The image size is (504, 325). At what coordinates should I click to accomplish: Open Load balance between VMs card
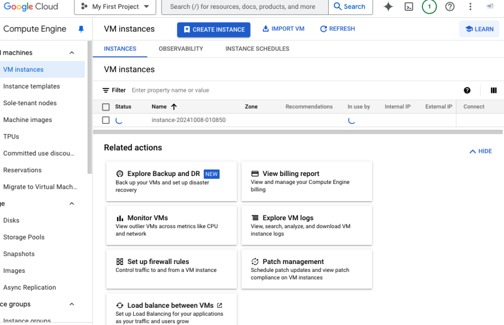point(171,309)
